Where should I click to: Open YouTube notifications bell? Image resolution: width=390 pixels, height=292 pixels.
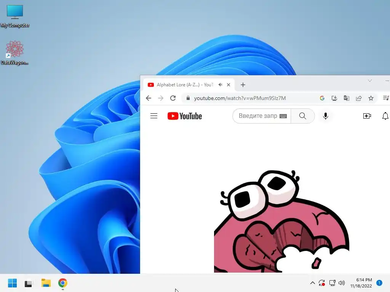[385, 116]
